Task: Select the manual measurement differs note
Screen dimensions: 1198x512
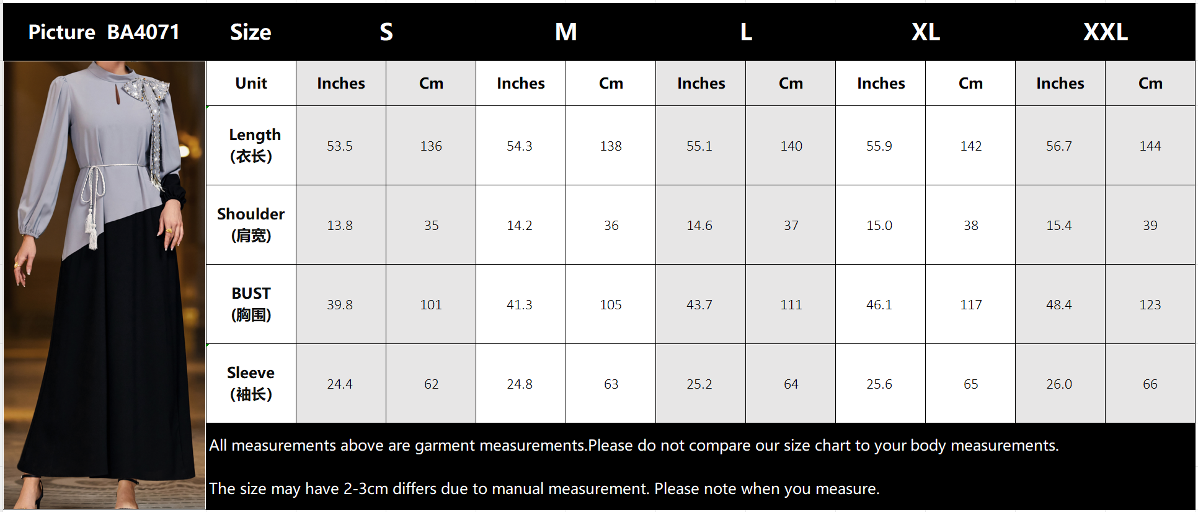Action: pos(544,489)
